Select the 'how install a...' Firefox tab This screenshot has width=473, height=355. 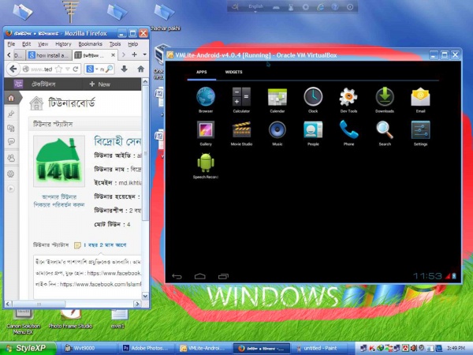tap(49, 55)
